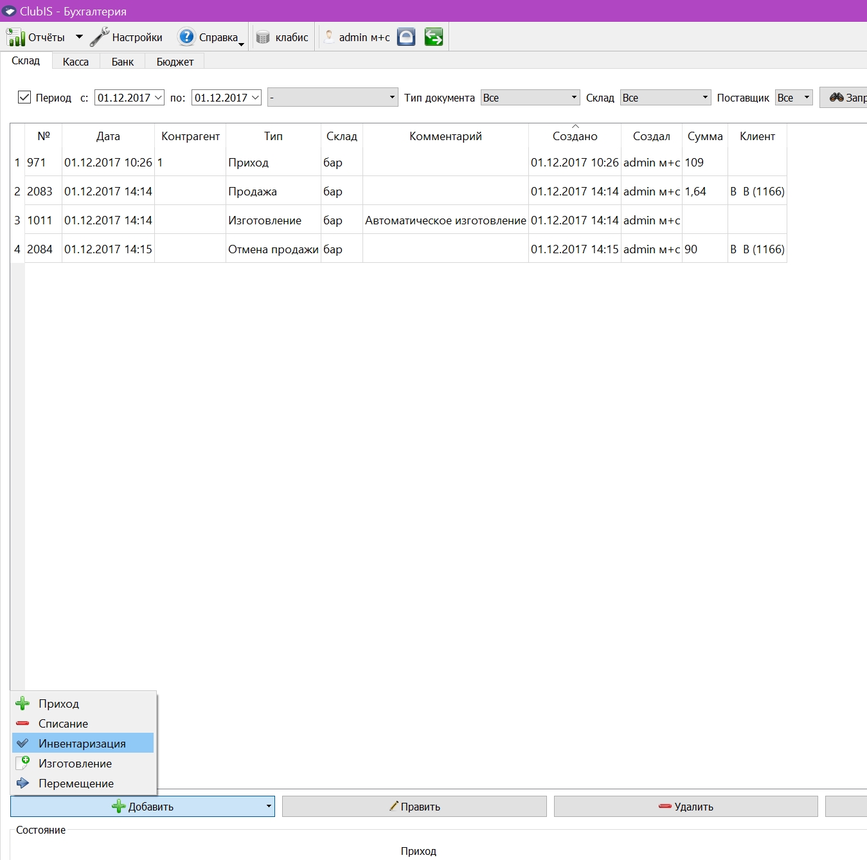This screenshot has width=867, height=860.
Task: Click the Справка toolbar label
Action: 219,37
